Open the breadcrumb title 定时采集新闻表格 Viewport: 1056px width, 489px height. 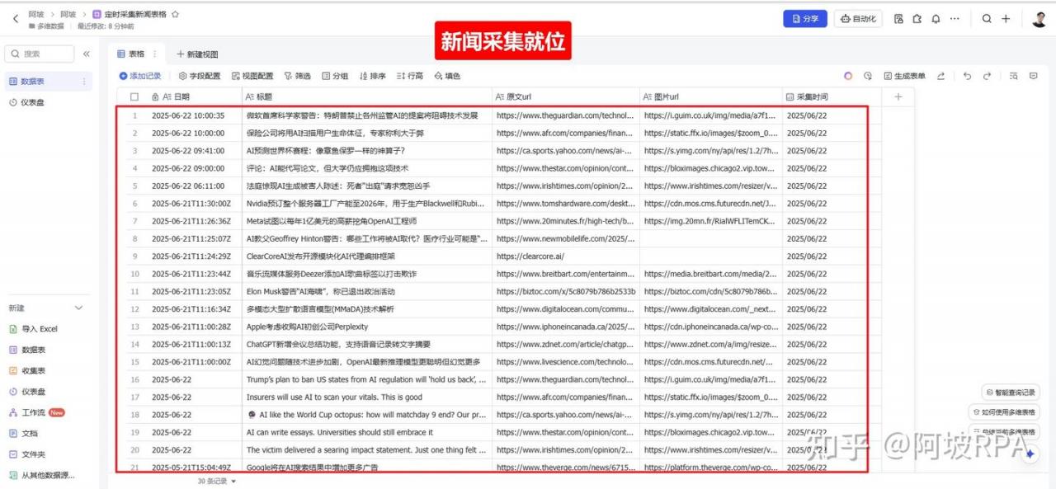(x=134, y=15)
